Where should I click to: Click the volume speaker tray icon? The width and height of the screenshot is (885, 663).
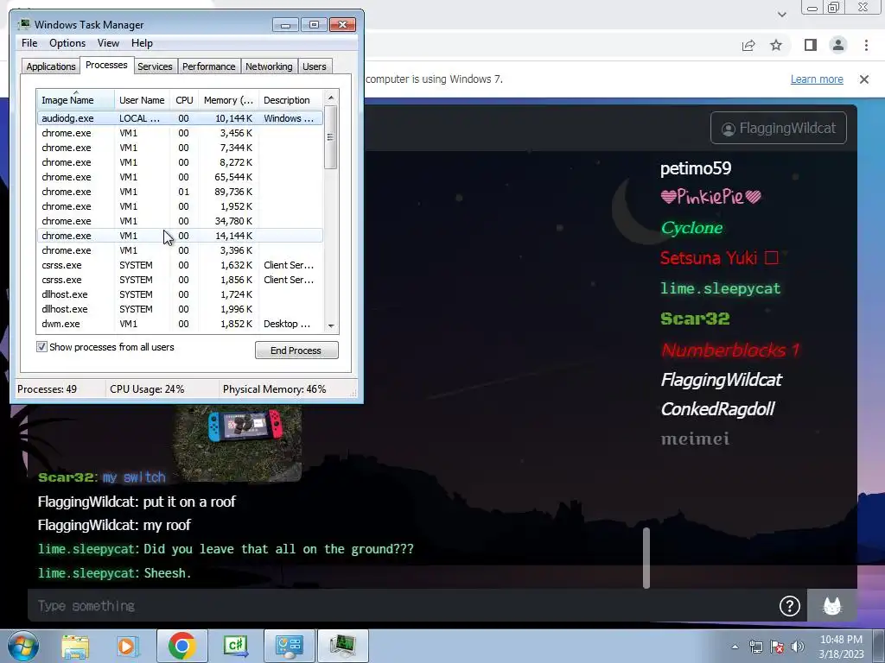[x=798, y=647]
